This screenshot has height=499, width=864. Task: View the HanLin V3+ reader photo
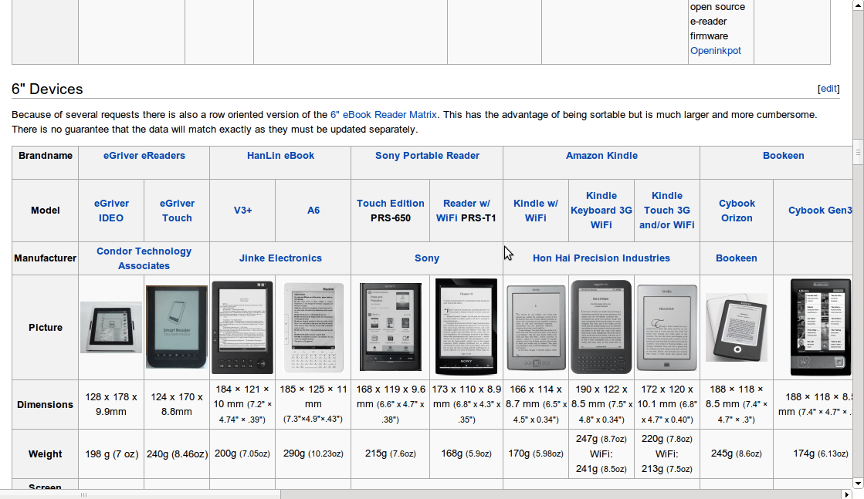[242, 327]
